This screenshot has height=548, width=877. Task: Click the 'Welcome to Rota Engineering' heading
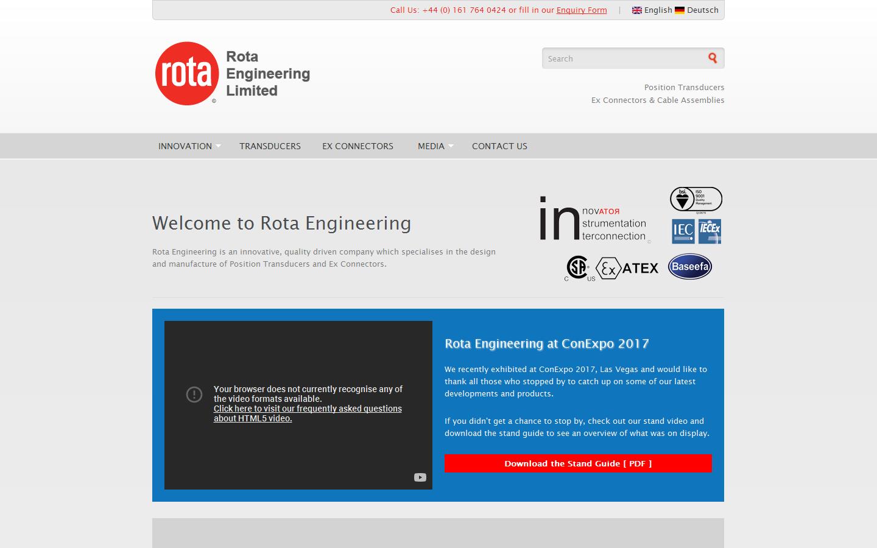[281, 223]
